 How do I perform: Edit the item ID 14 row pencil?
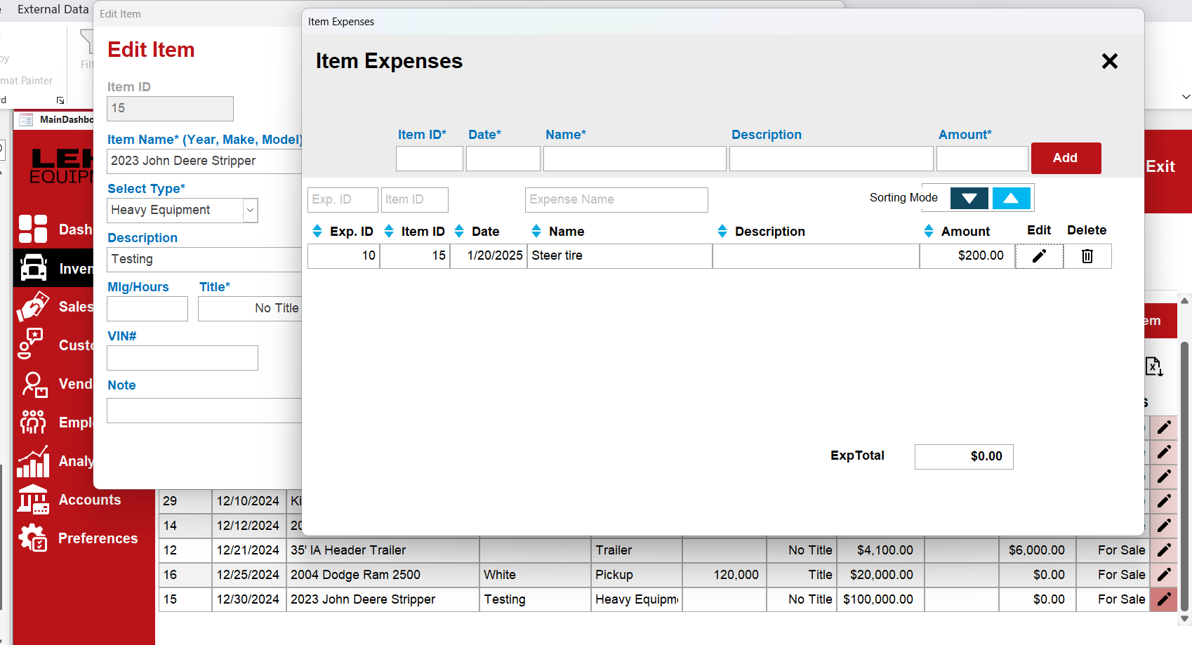coord(1164,526)
